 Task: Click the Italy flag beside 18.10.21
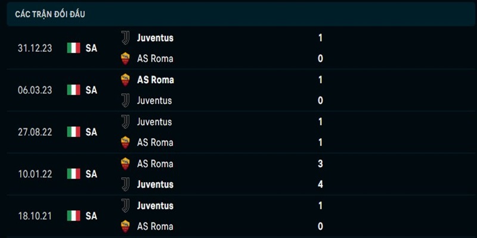tap(73, 216)
